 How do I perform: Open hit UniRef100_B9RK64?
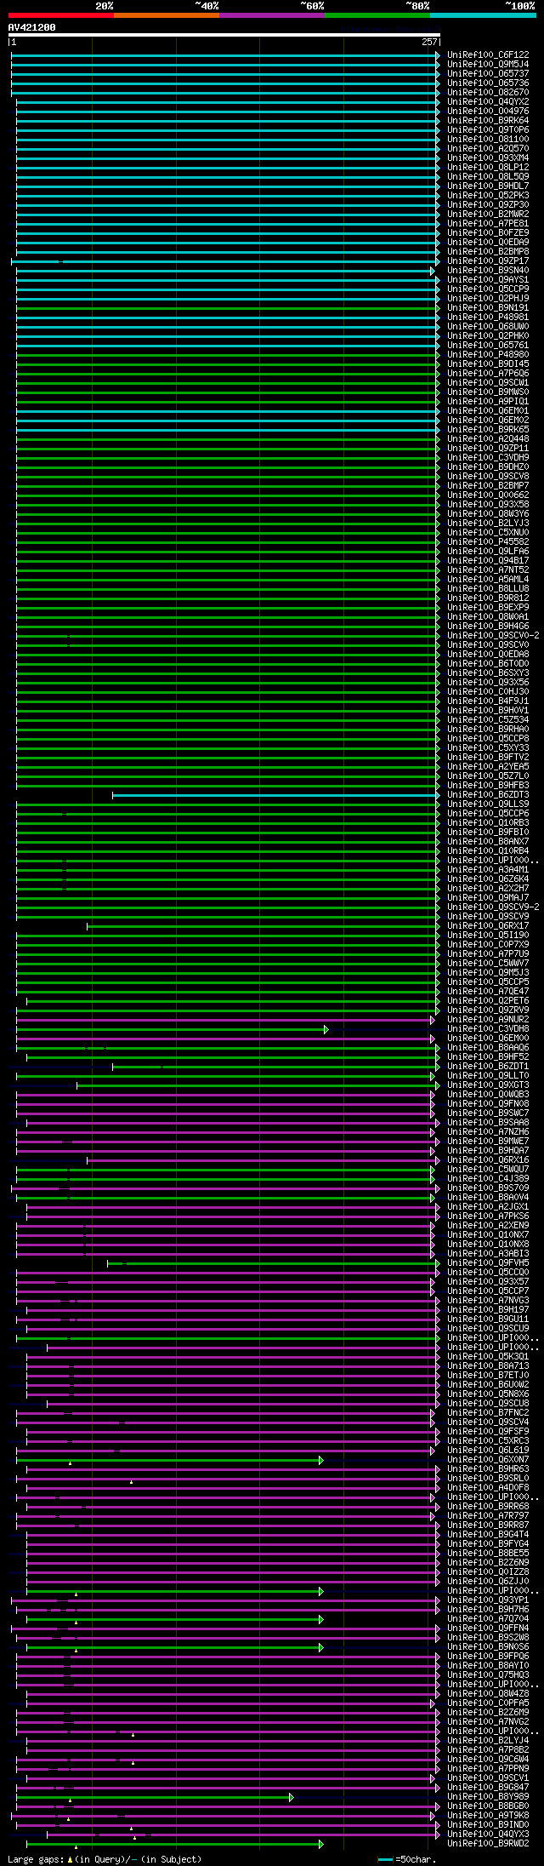point(488,120)
